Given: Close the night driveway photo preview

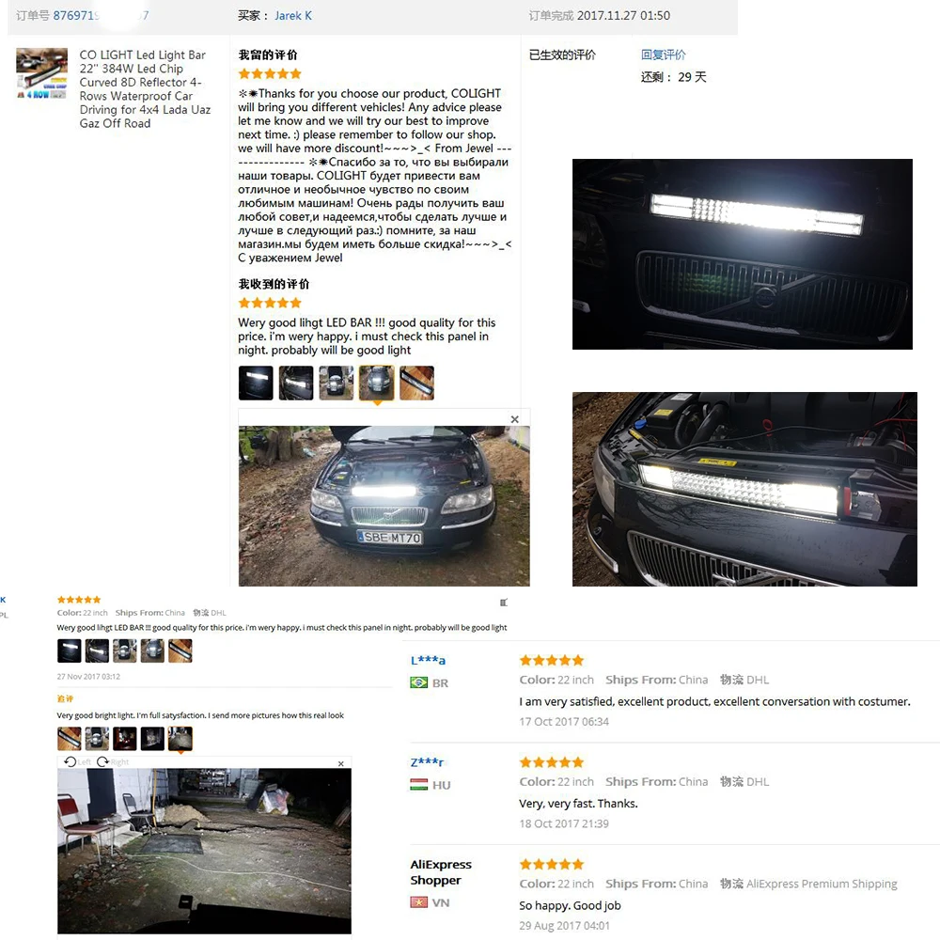Looking at the screenshot, I should coord(341,763).
